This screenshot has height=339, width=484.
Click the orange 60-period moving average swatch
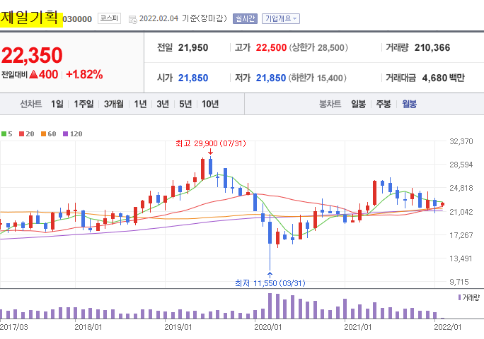[44, 133]
